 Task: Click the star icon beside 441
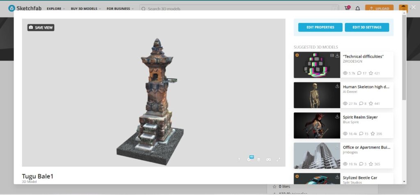[x=371, y=103]
